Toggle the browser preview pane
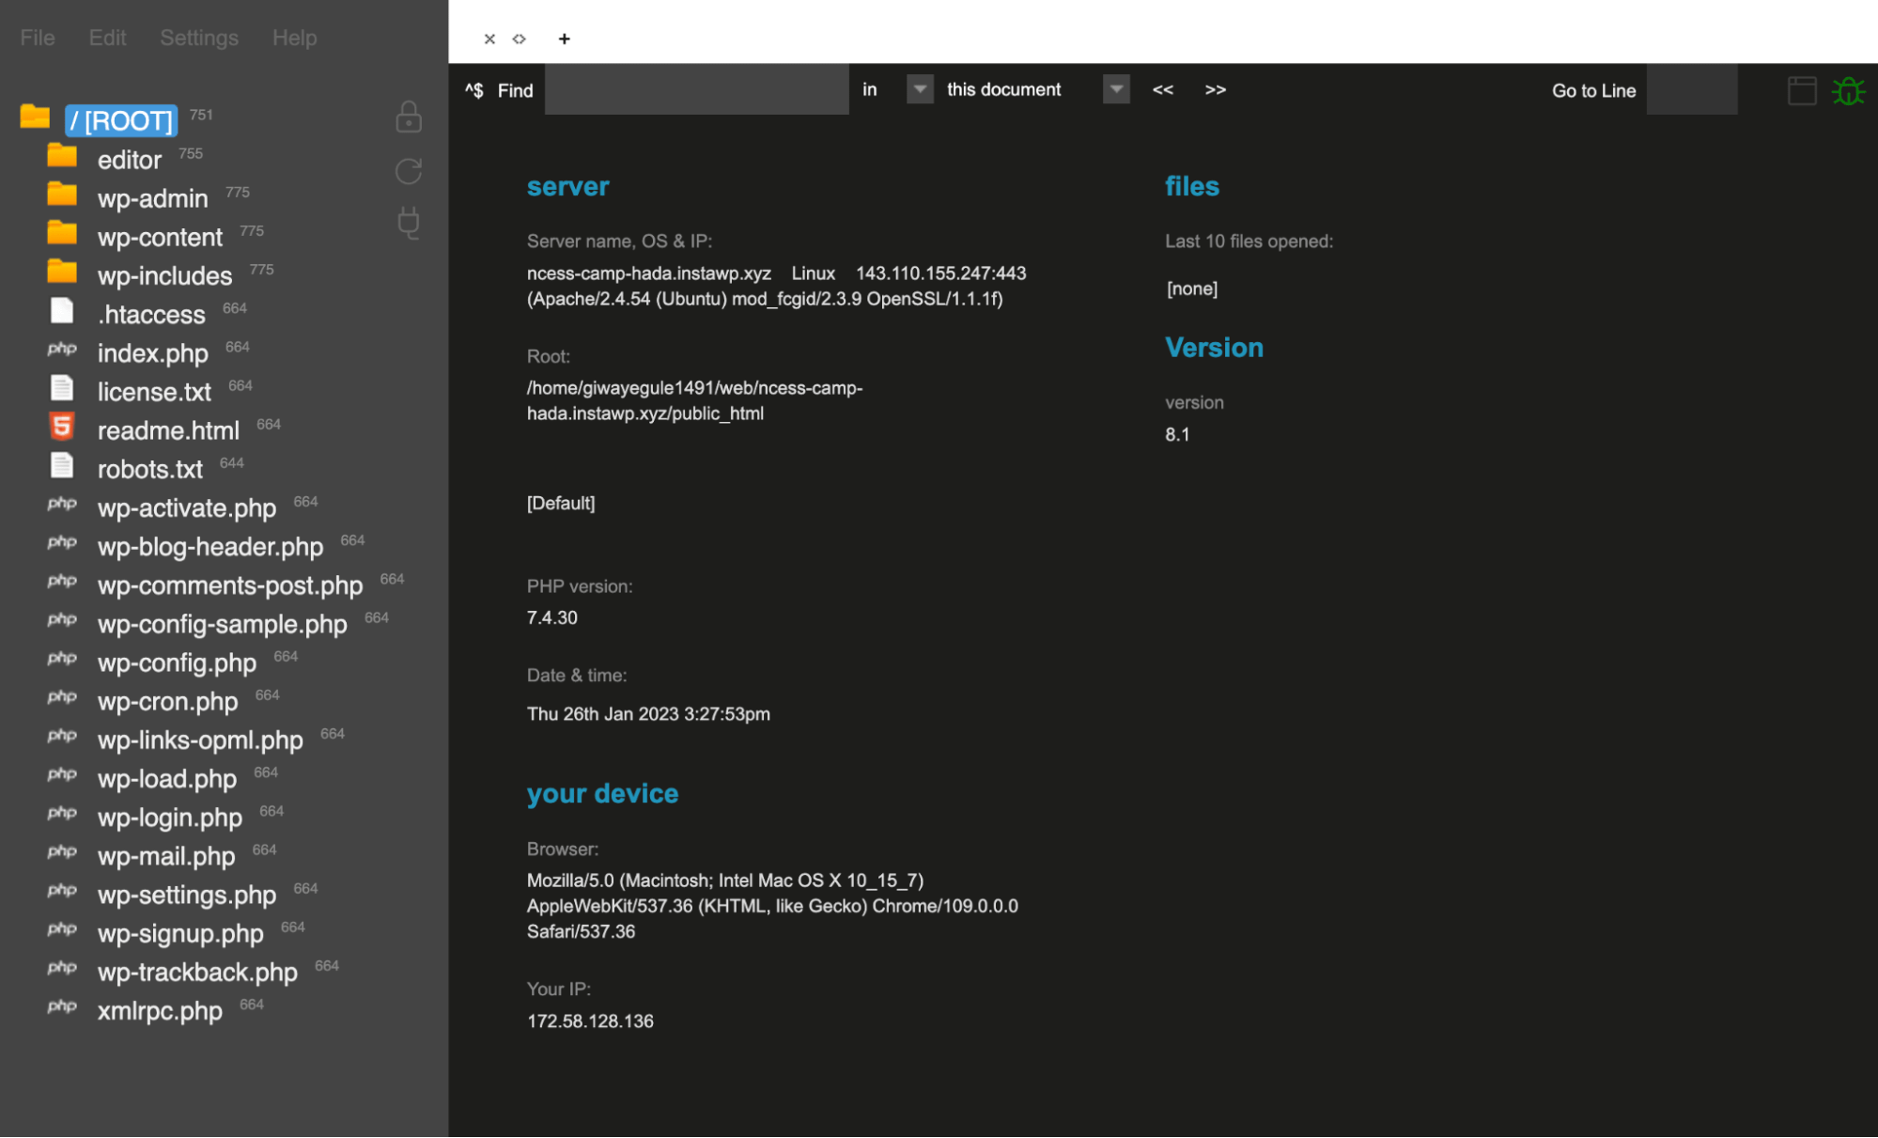This screenshot has height=1138, width=1878. click(x=1801, y=90)
